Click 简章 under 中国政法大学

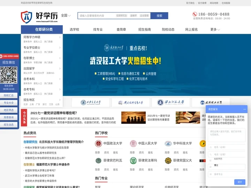(x=97, y=153)
